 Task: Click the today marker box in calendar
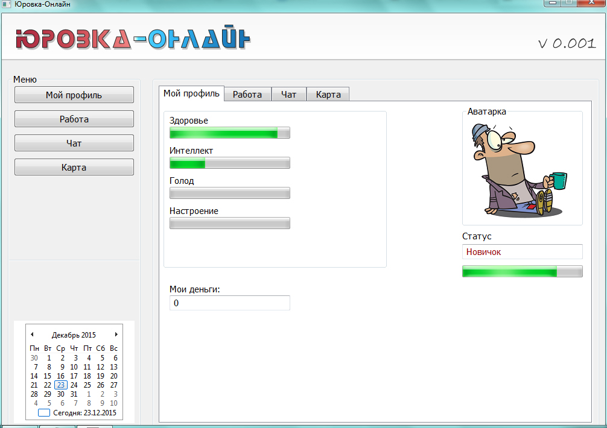(44, 414)
